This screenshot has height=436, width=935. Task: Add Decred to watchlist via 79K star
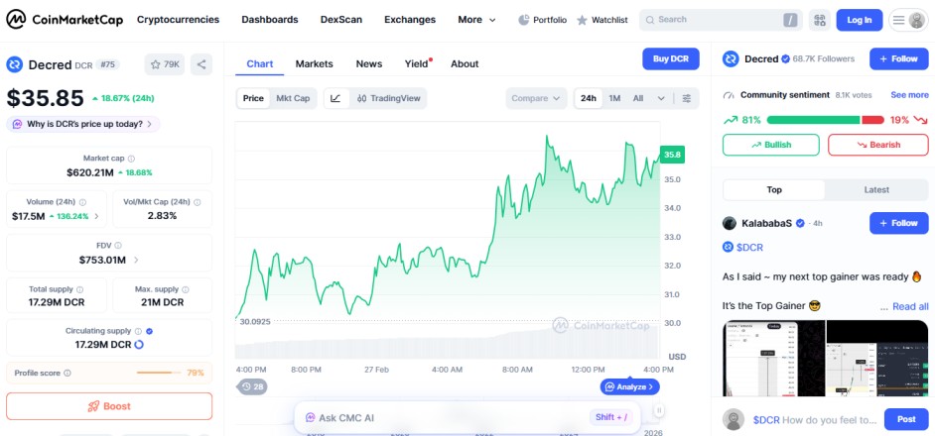coord(165,64)
